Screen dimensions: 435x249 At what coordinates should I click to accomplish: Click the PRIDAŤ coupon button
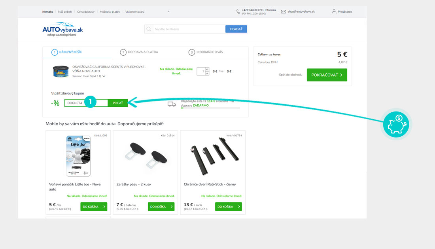[117, 103]
